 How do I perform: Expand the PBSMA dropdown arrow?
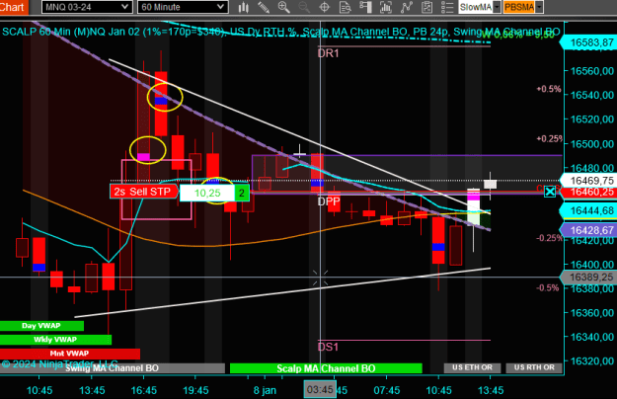tap(539, 7)
